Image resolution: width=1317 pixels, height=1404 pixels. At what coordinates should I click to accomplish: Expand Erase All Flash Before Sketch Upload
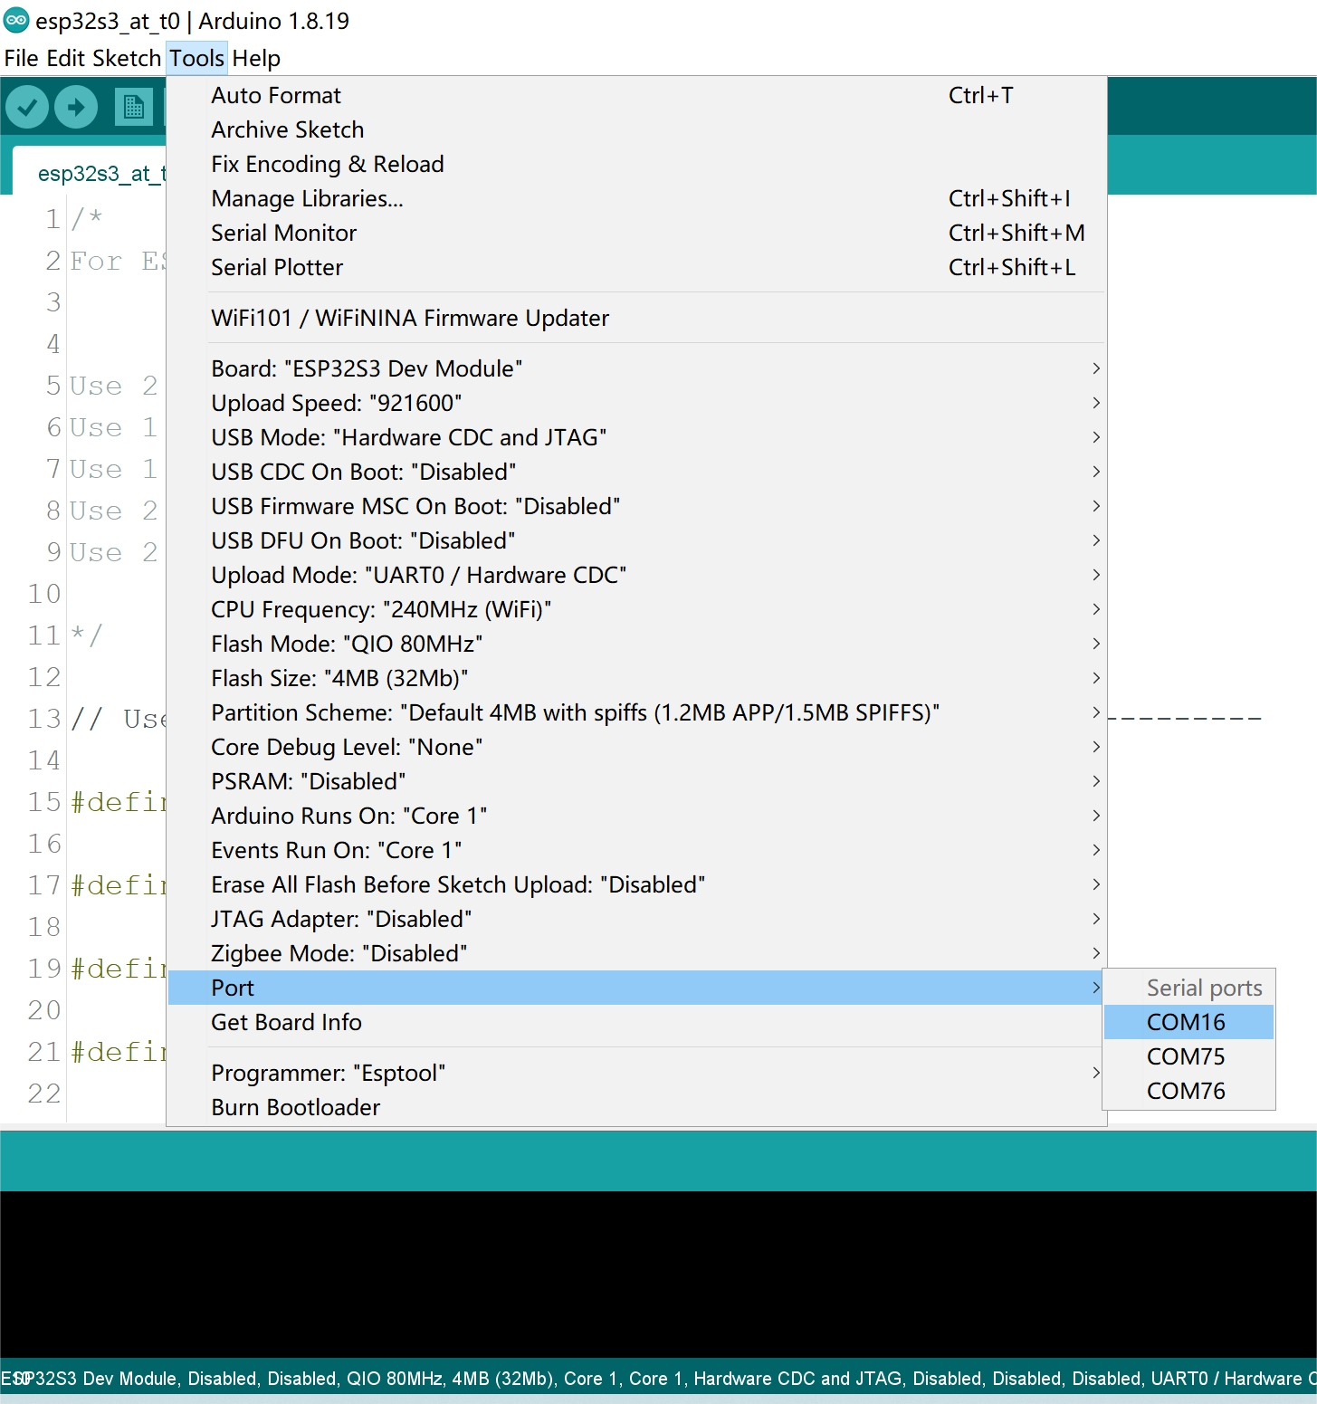(637, 884)
